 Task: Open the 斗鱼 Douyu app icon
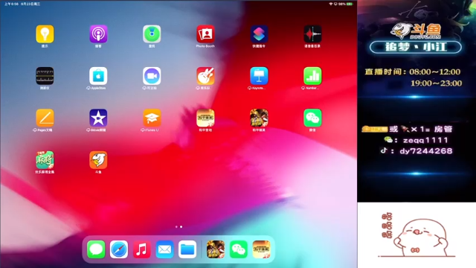tap(98, 159)
